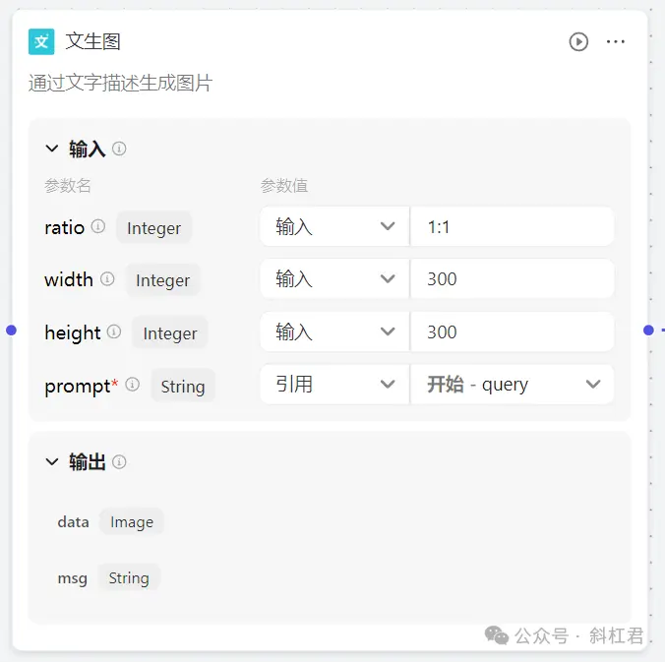This screenshot has height=662, width=665.
Task: Show the width parameter info icon
Action: [x=107, y=279]
